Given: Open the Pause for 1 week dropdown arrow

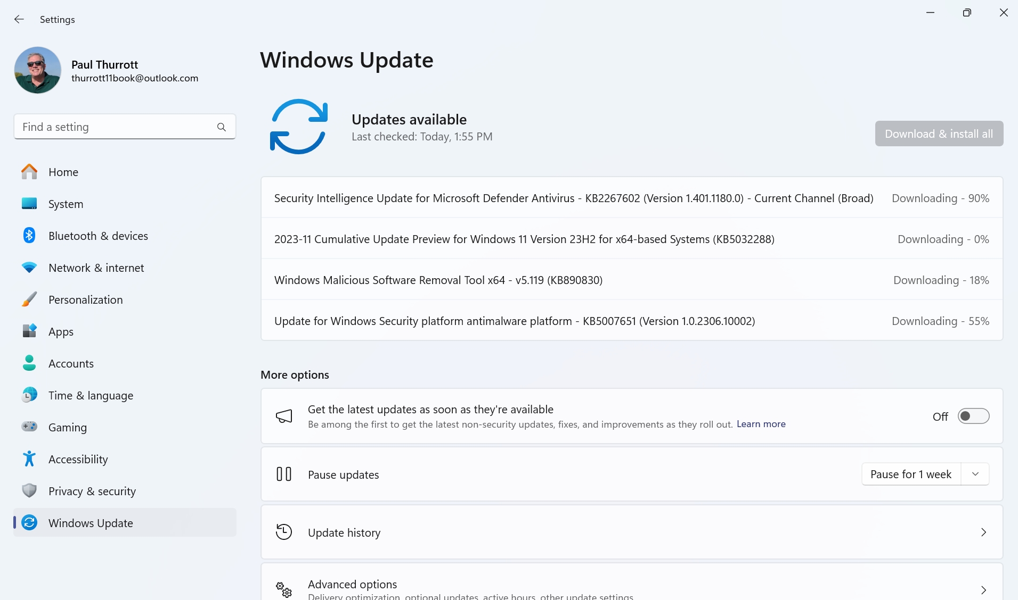Looking at the screenshot, I should tap(975, 474).
